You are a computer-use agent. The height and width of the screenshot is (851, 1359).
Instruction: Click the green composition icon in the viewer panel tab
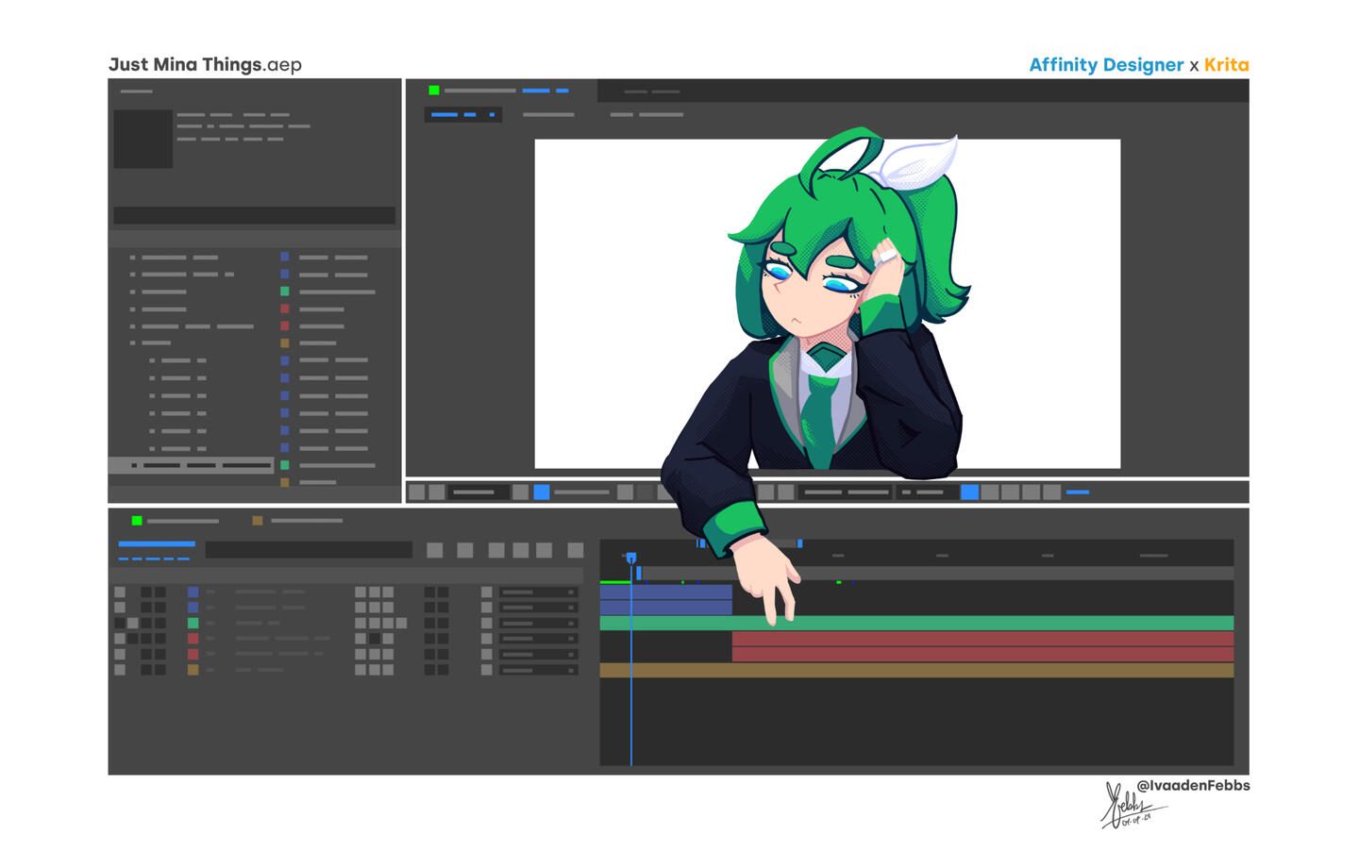434,91
